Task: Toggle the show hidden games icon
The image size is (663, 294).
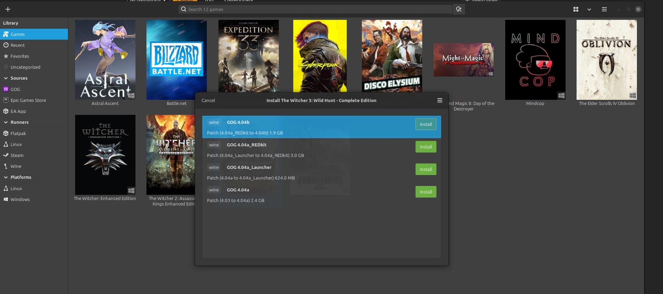Action: pyautogui.click(x=459, y=9)
